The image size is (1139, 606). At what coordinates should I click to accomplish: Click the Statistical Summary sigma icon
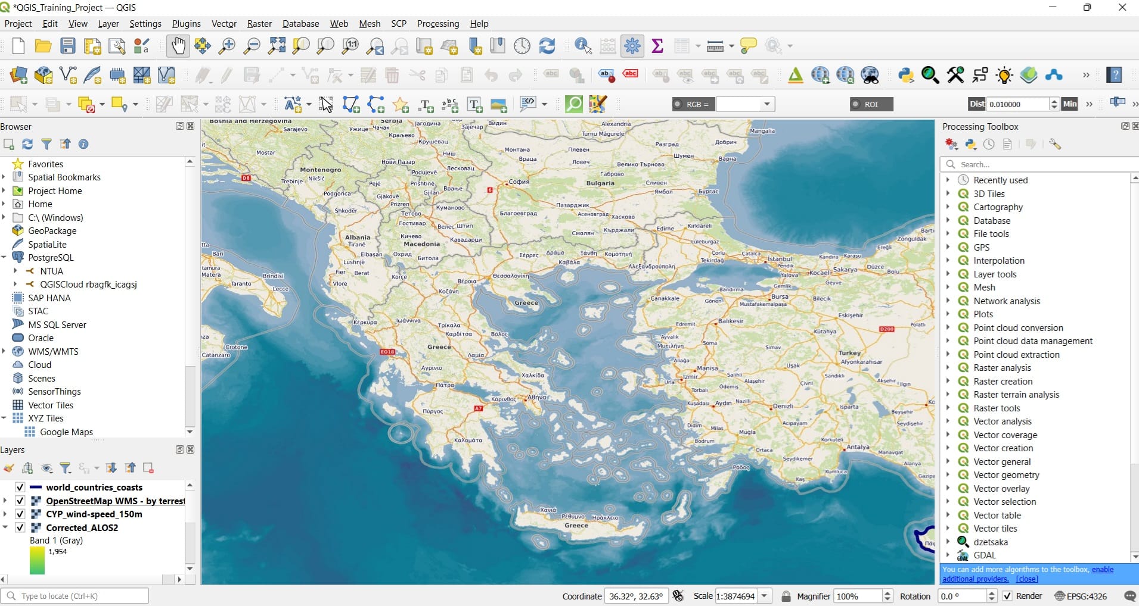(x=657, y=46)
